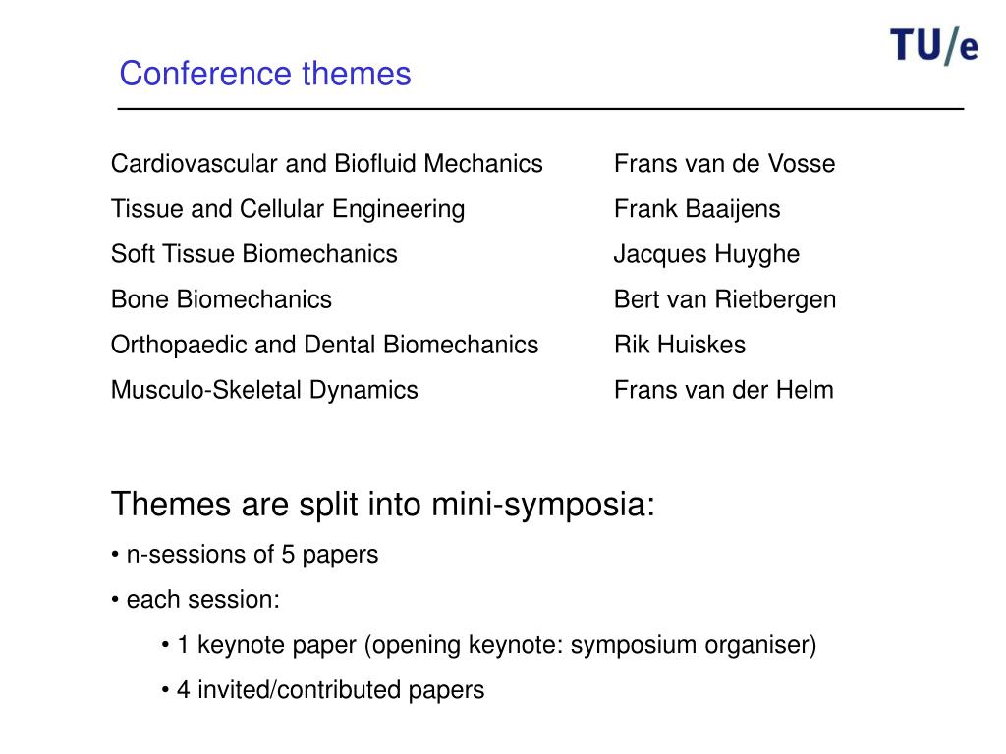Click the name Bert van Rietbergen
Screen dimensions: 1006x754
[x=725, y=300]
